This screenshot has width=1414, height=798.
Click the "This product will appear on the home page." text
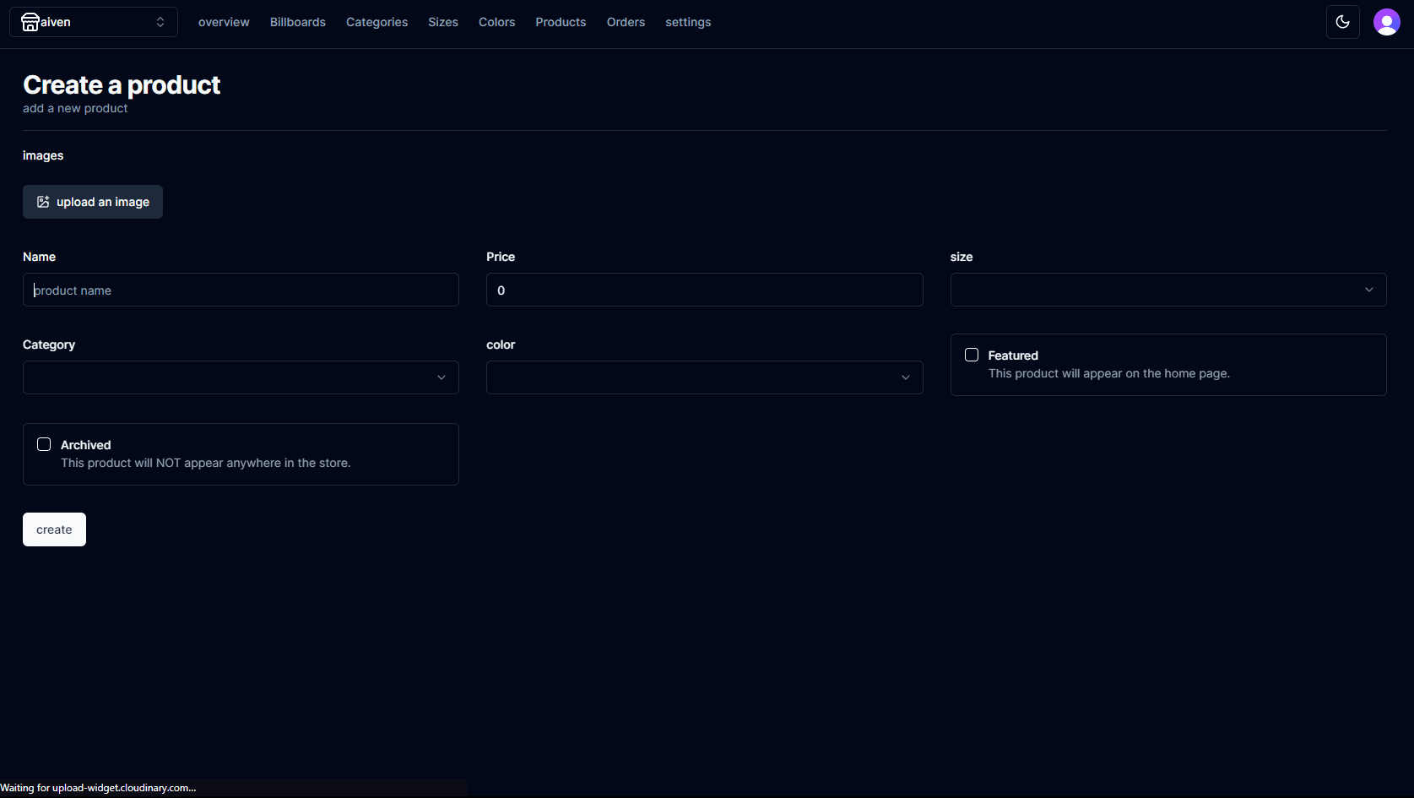(x=1108, y=373)
